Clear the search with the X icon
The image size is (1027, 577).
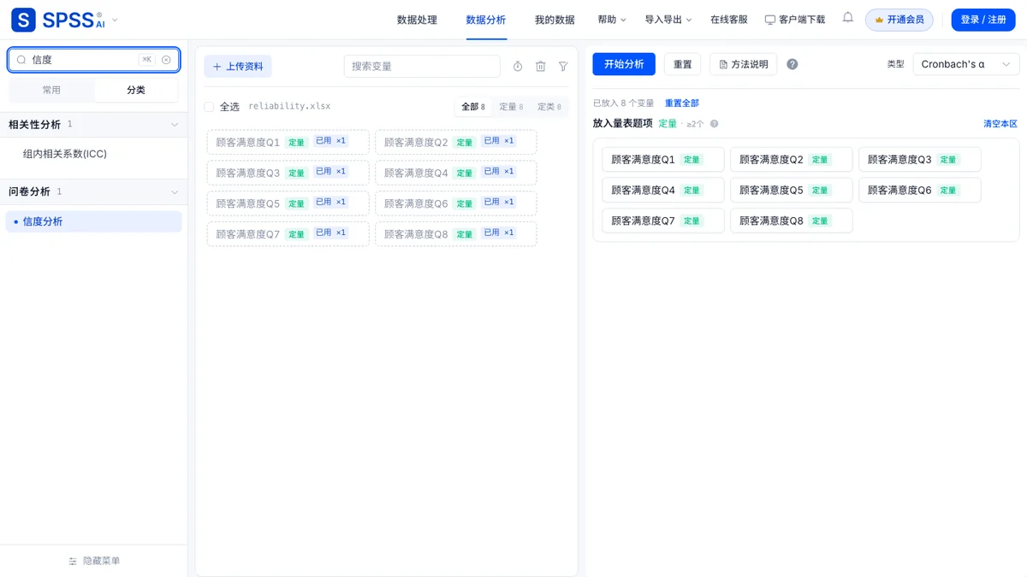166,60
